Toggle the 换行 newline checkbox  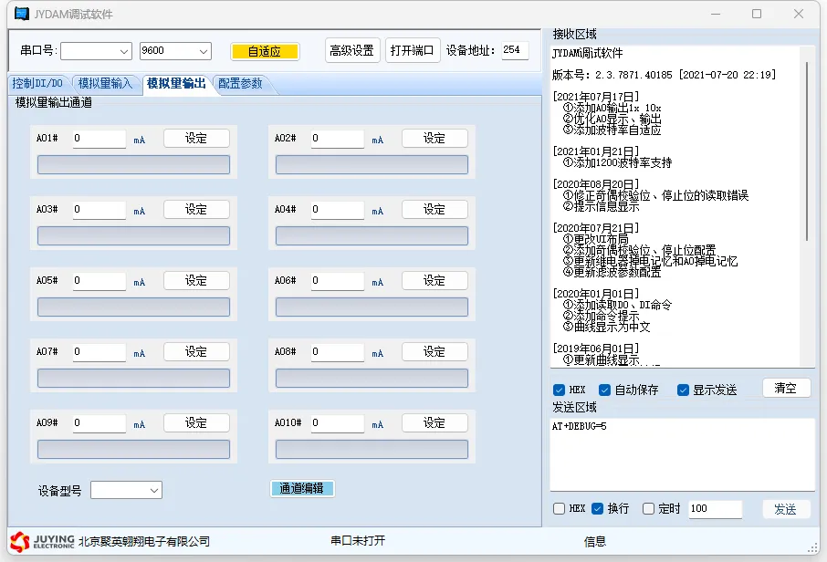(597, 509)
